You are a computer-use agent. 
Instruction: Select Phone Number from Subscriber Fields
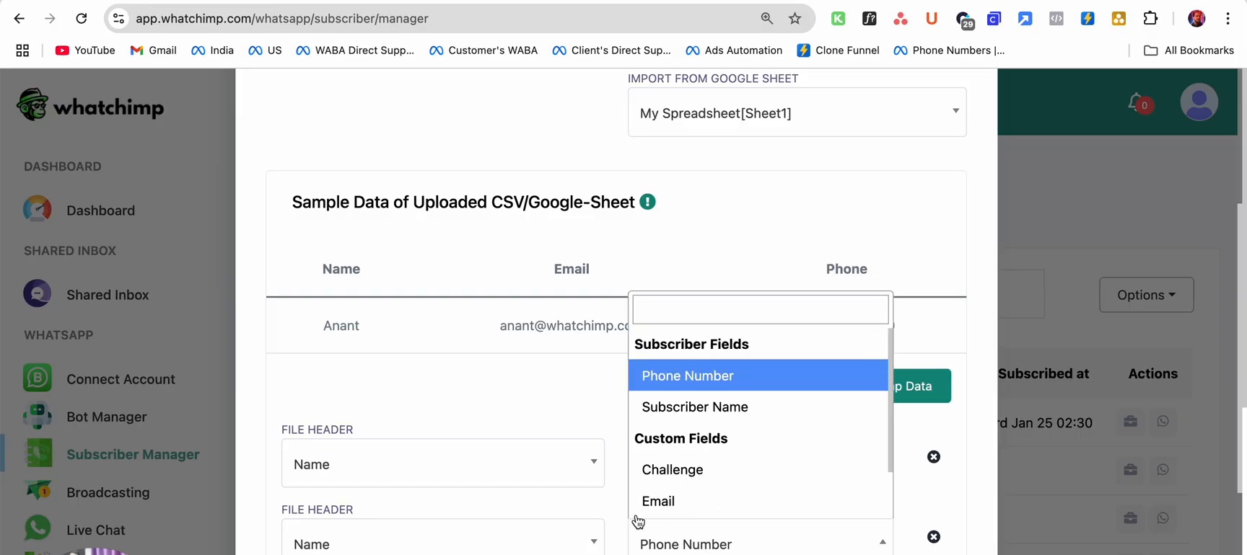[758, 376]
